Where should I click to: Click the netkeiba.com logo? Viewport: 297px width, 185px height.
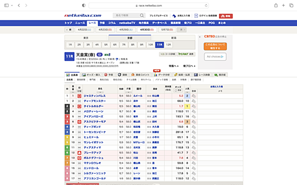tap(83, 16)
